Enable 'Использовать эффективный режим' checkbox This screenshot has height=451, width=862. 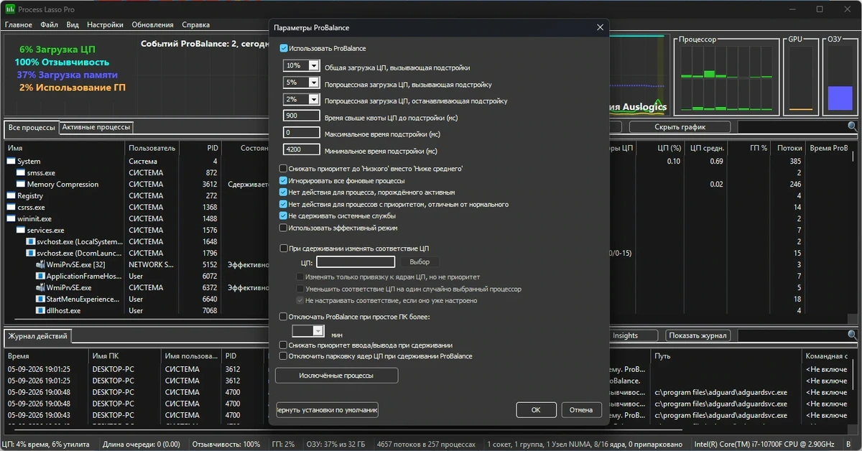click(x=283, y=228)
